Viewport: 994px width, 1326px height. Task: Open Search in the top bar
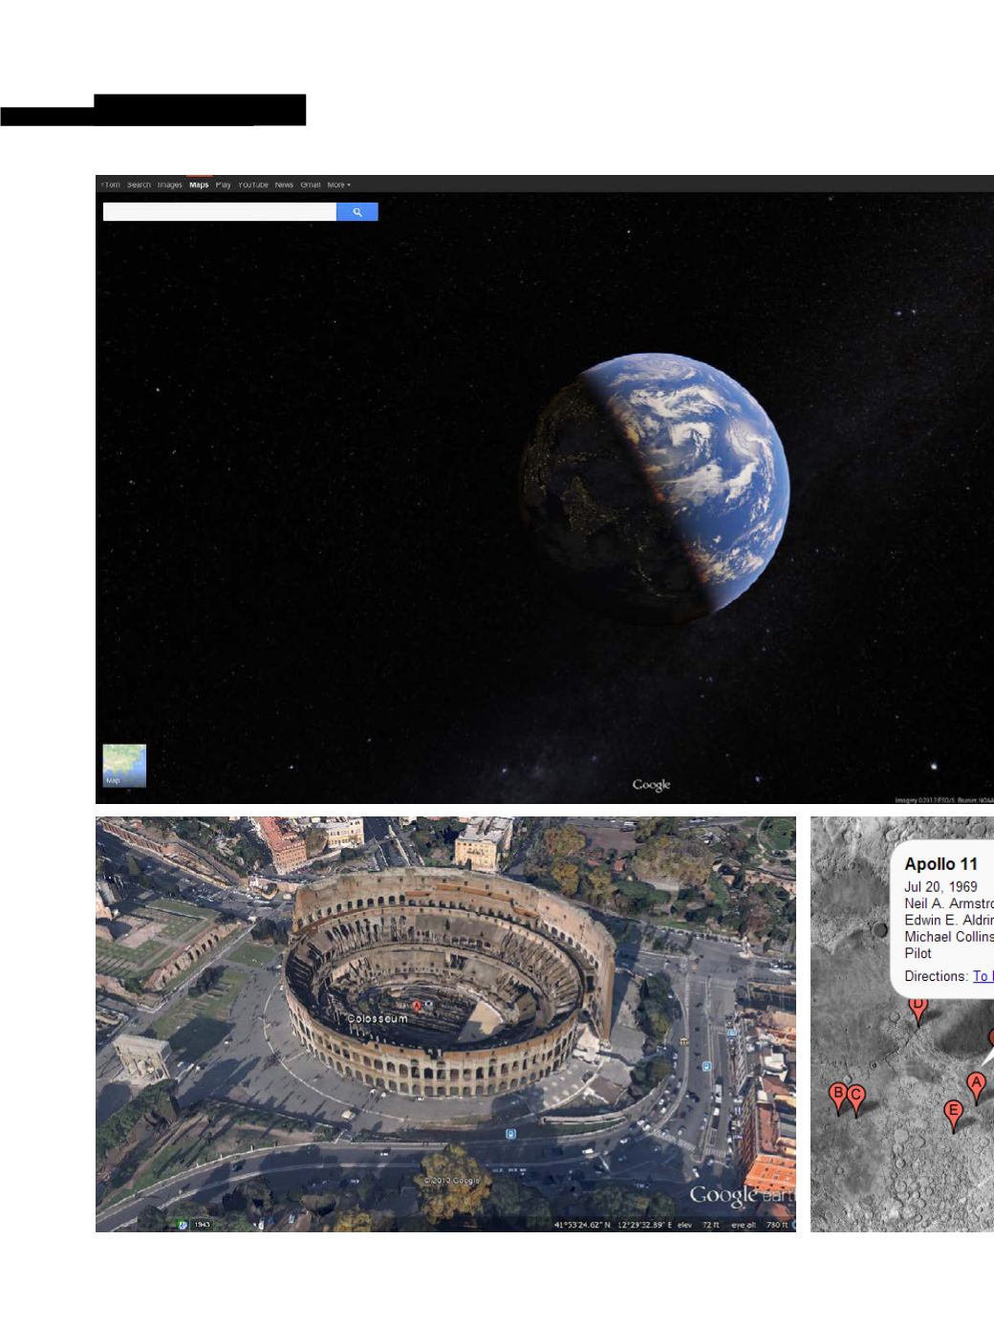coord(139,185)
